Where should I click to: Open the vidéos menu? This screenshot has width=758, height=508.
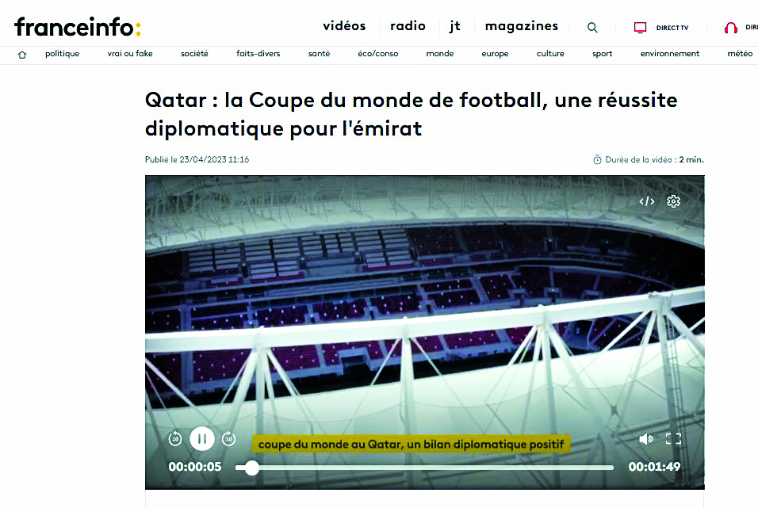[344, 26]
